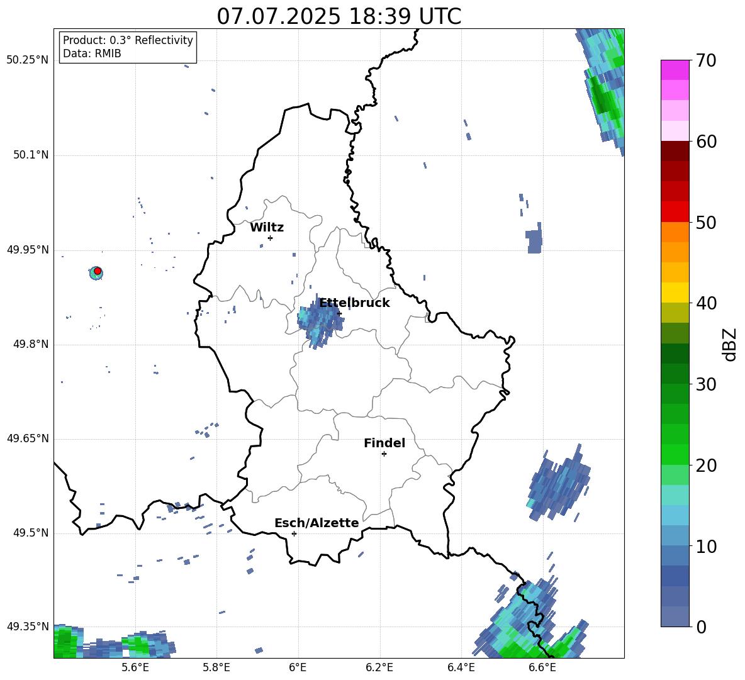The height and width of the screenshot is (680, 745).
Task: Click the yellow colorbar segment above 40
Action: 675,293
